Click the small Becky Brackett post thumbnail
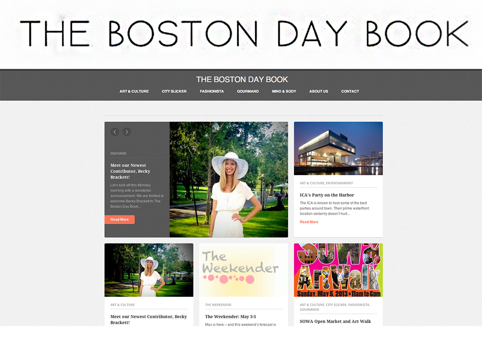The image size is (482, 345). point(149,270)
